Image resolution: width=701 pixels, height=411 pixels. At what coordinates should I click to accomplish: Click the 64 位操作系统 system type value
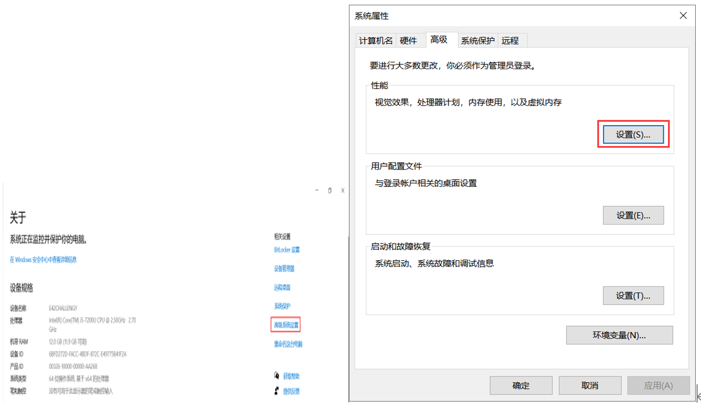tap(79, 379)
